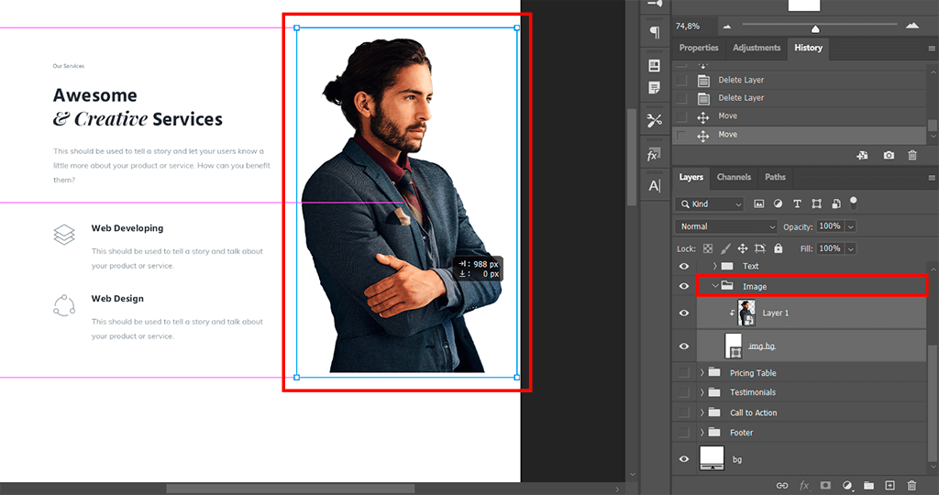Click the Navigator zoom slider handle
This screenshot has width=939, height=495.
[815, 28]
